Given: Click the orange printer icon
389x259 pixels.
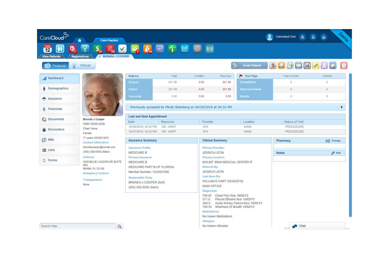Looking at the screenshot, I should [281, 66].
